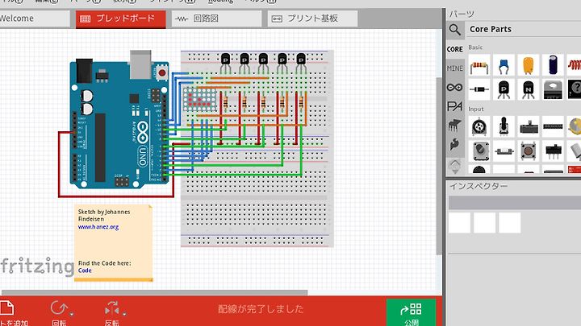Screen dimensions: 581x326
Task: Pick the electrolytic capacitor part
Action: point(553,65)
